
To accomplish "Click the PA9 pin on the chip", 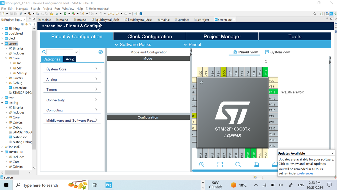I will tap(273, 116).
